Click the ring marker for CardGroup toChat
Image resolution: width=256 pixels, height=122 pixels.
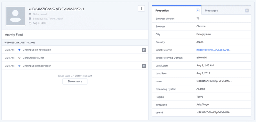point(20,58)
